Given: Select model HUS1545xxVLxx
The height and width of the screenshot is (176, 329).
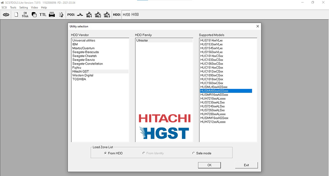Looking at the screenshot, I should point(226,48).
